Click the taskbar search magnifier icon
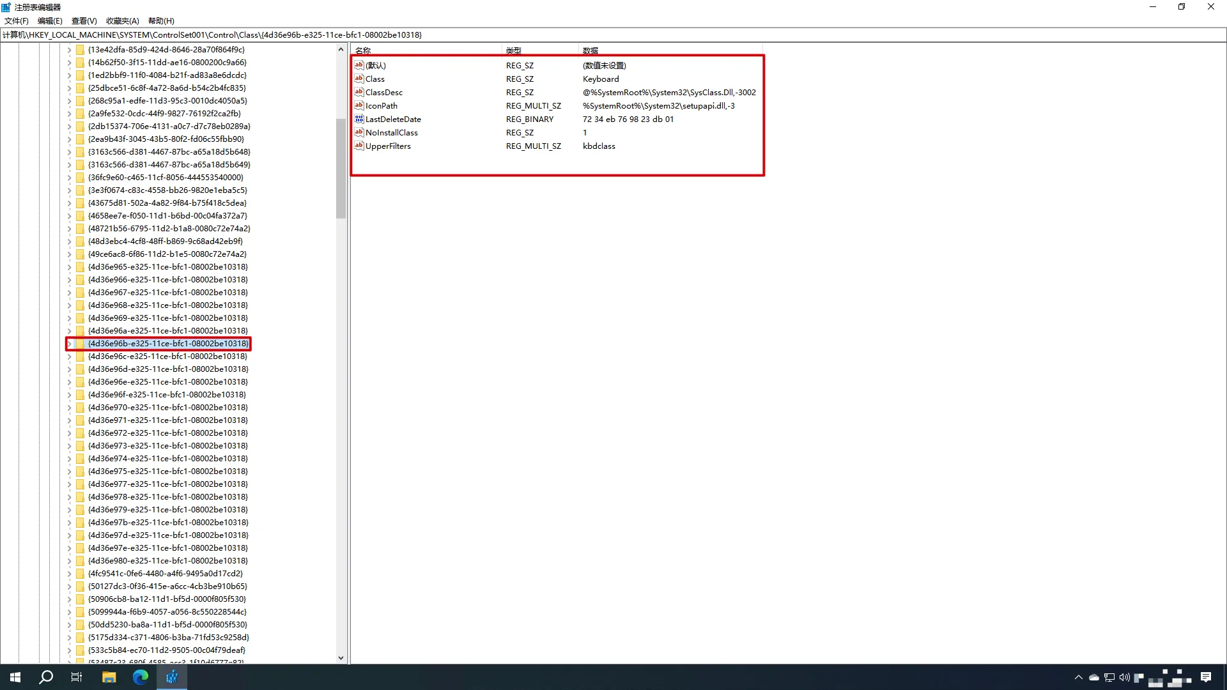 pyautogui.click(x=46, y=677)
